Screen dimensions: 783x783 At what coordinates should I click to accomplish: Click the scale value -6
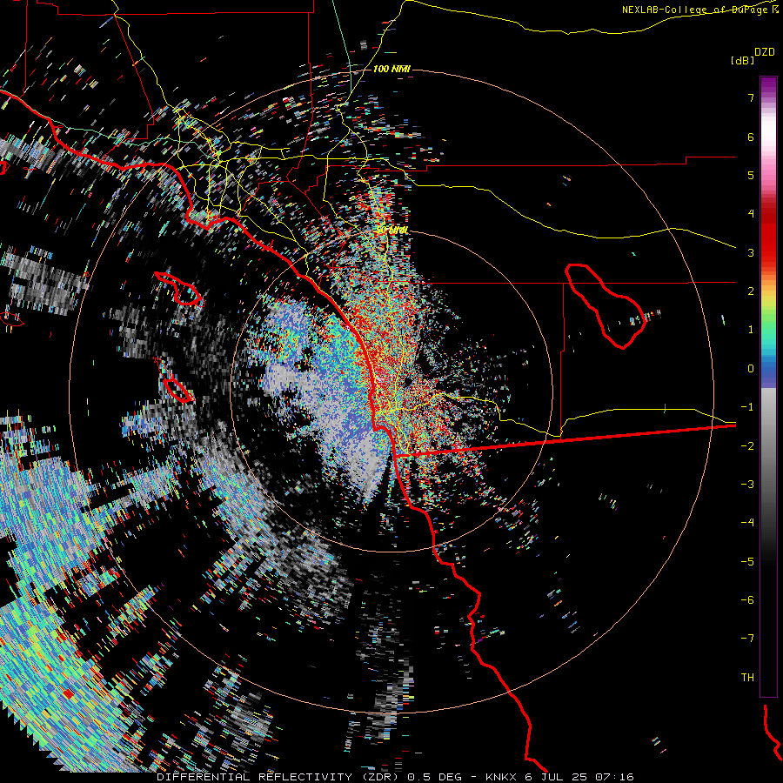pyautogui.click(x=747, y=599)
